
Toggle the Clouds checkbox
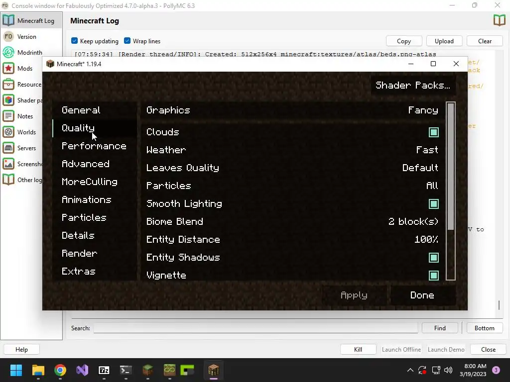(434, 132)
